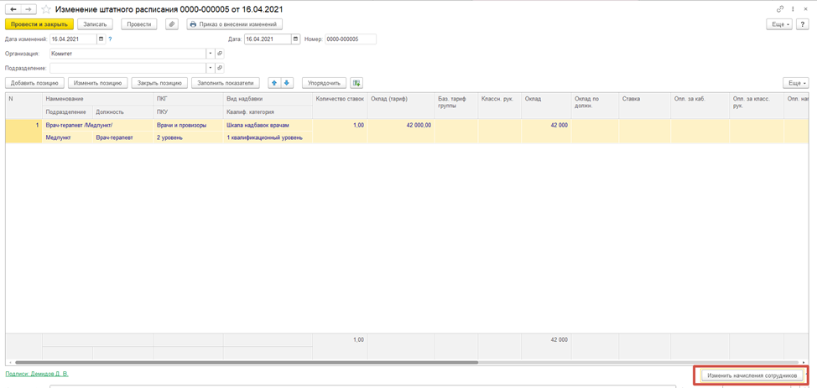Print Приказ о внесении изменений
Viewport: 817px width, 388px height.
(235, 24)
